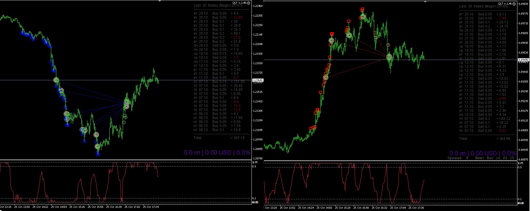Click the QLT smiley icon on right chart
Viewport: 530px width, 211px height.
coord(514,4)
